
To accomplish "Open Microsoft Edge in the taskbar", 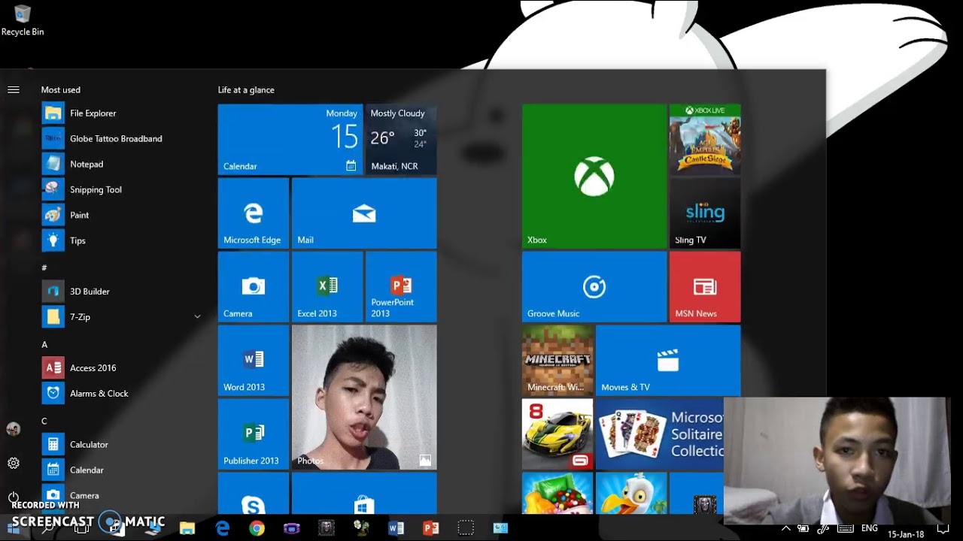I will [223, 528].
